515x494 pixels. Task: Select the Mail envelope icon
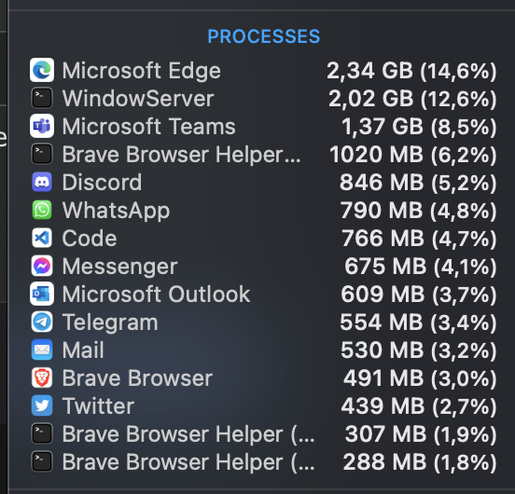(42, 350)
